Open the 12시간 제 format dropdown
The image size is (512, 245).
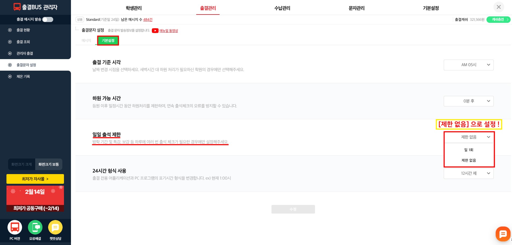tap(468, 173)
